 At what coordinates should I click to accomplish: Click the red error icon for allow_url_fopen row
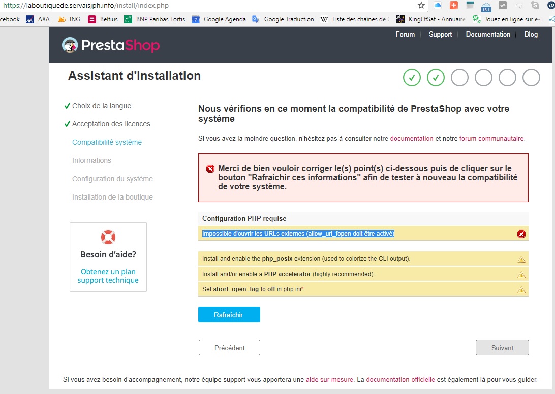tap(521, 234)
